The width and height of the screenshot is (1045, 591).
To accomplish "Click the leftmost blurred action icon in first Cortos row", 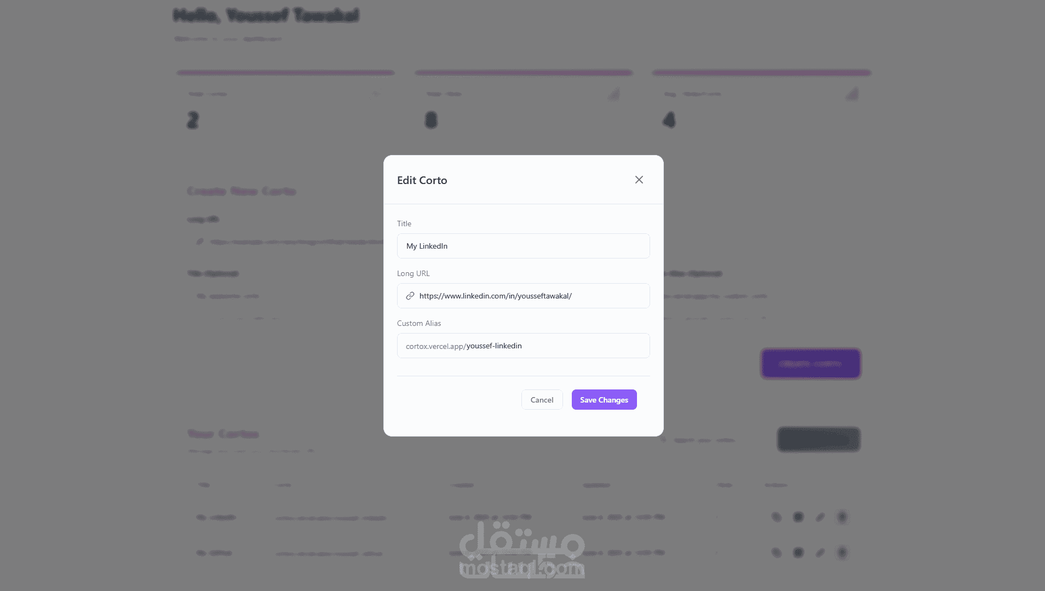I will pos(776,517).
